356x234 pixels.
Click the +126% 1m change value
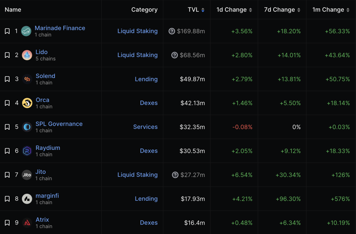(341, 175)
